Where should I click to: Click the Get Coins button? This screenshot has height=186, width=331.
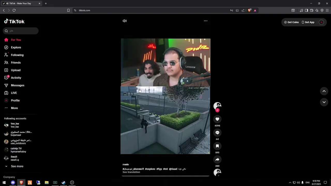[x=291, y=22]
